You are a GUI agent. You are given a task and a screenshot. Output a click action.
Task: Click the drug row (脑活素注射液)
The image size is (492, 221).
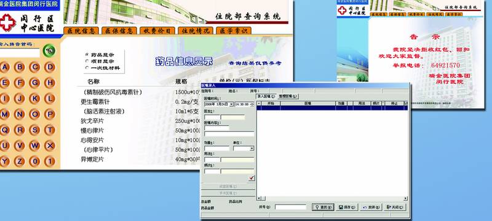tap(104, 112)
